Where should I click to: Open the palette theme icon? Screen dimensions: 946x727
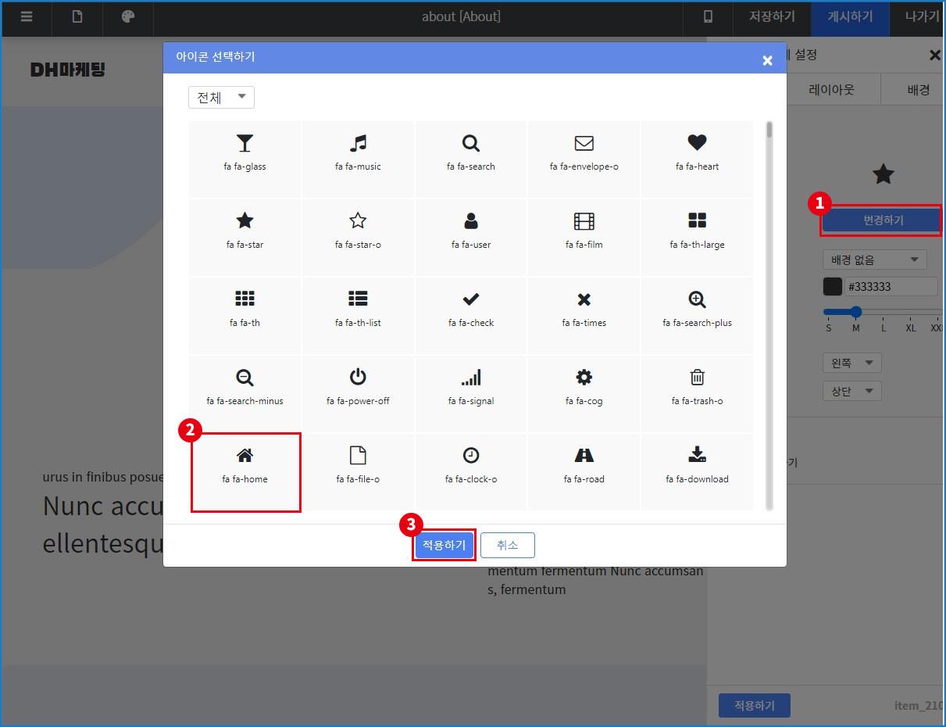tap(128, 17)
